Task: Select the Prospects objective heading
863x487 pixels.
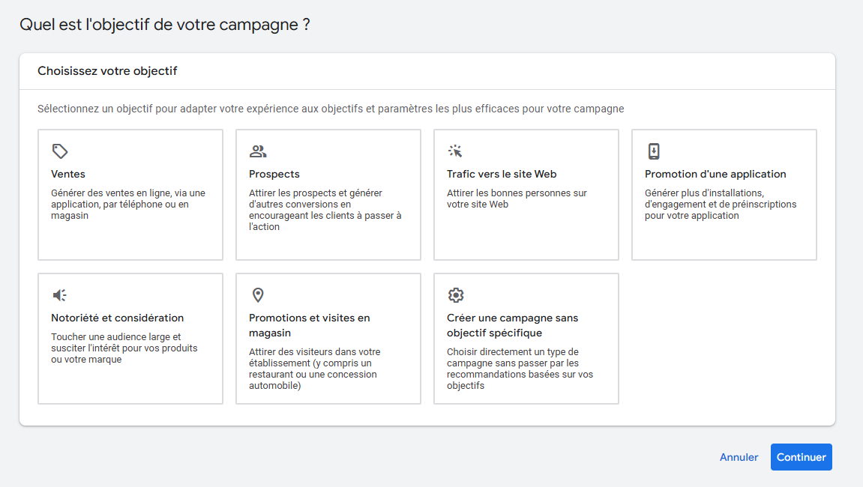Action: [274, 174]
